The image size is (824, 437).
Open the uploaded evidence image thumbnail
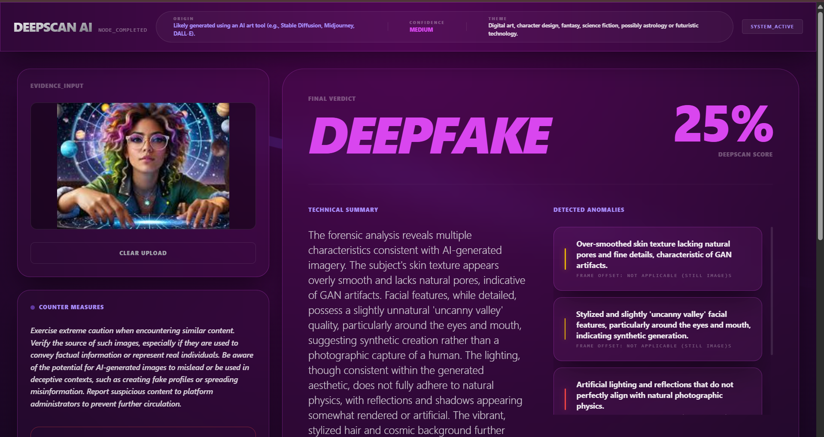[143, 166]
